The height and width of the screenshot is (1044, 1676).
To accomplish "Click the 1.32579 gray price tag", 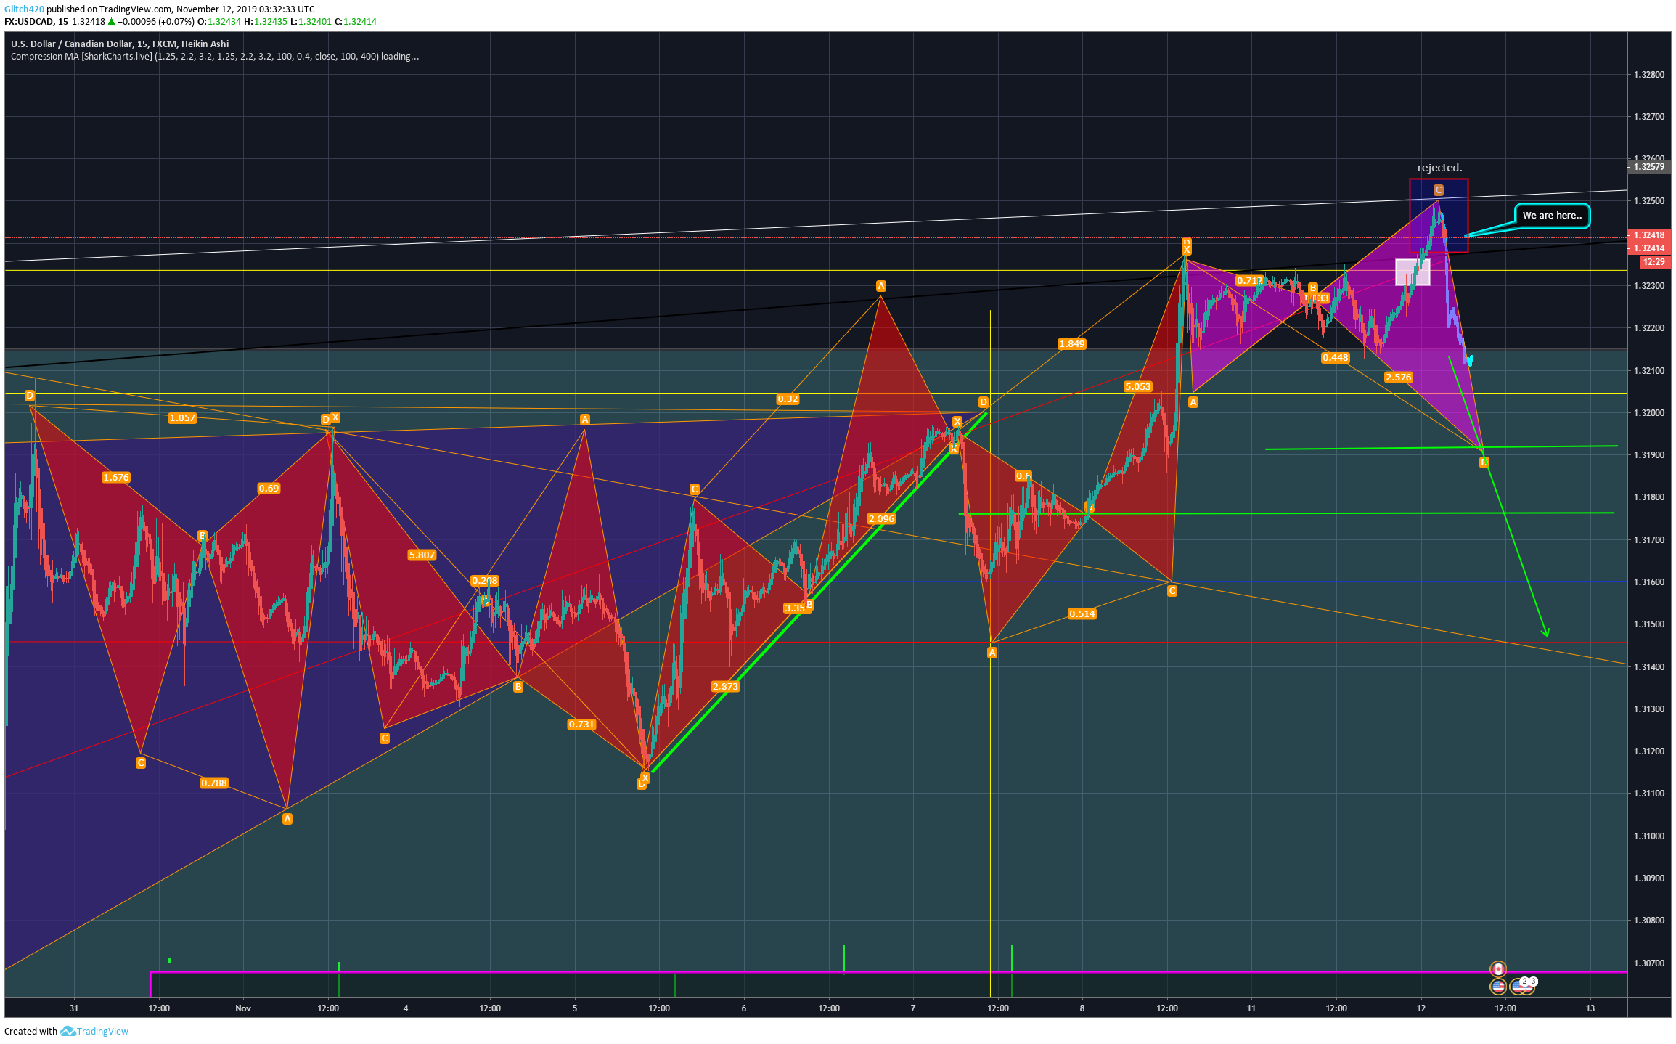I will 1649,167.
